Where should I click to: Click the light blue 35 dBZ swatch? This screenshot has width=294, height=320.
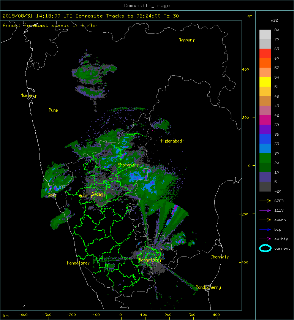265,149
